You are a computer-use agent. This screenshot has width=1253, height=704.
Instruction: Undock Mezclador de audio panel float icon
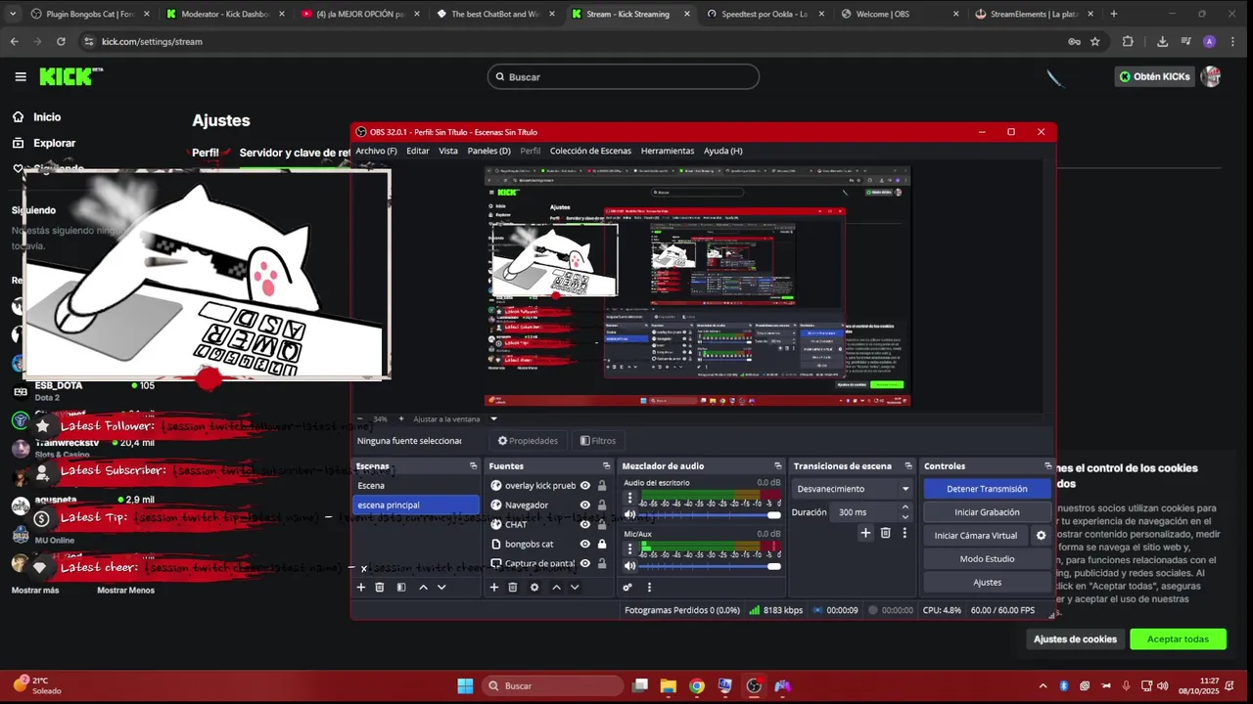coord(778,466)
